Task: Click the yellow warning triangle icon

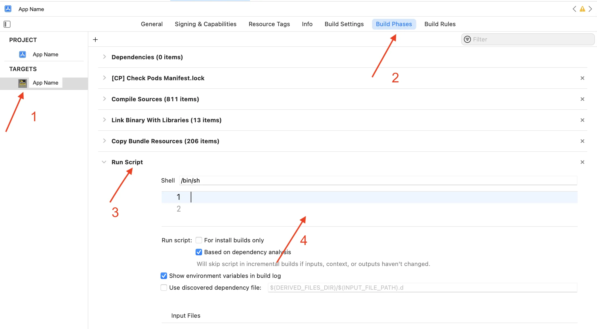Action: 582,9
